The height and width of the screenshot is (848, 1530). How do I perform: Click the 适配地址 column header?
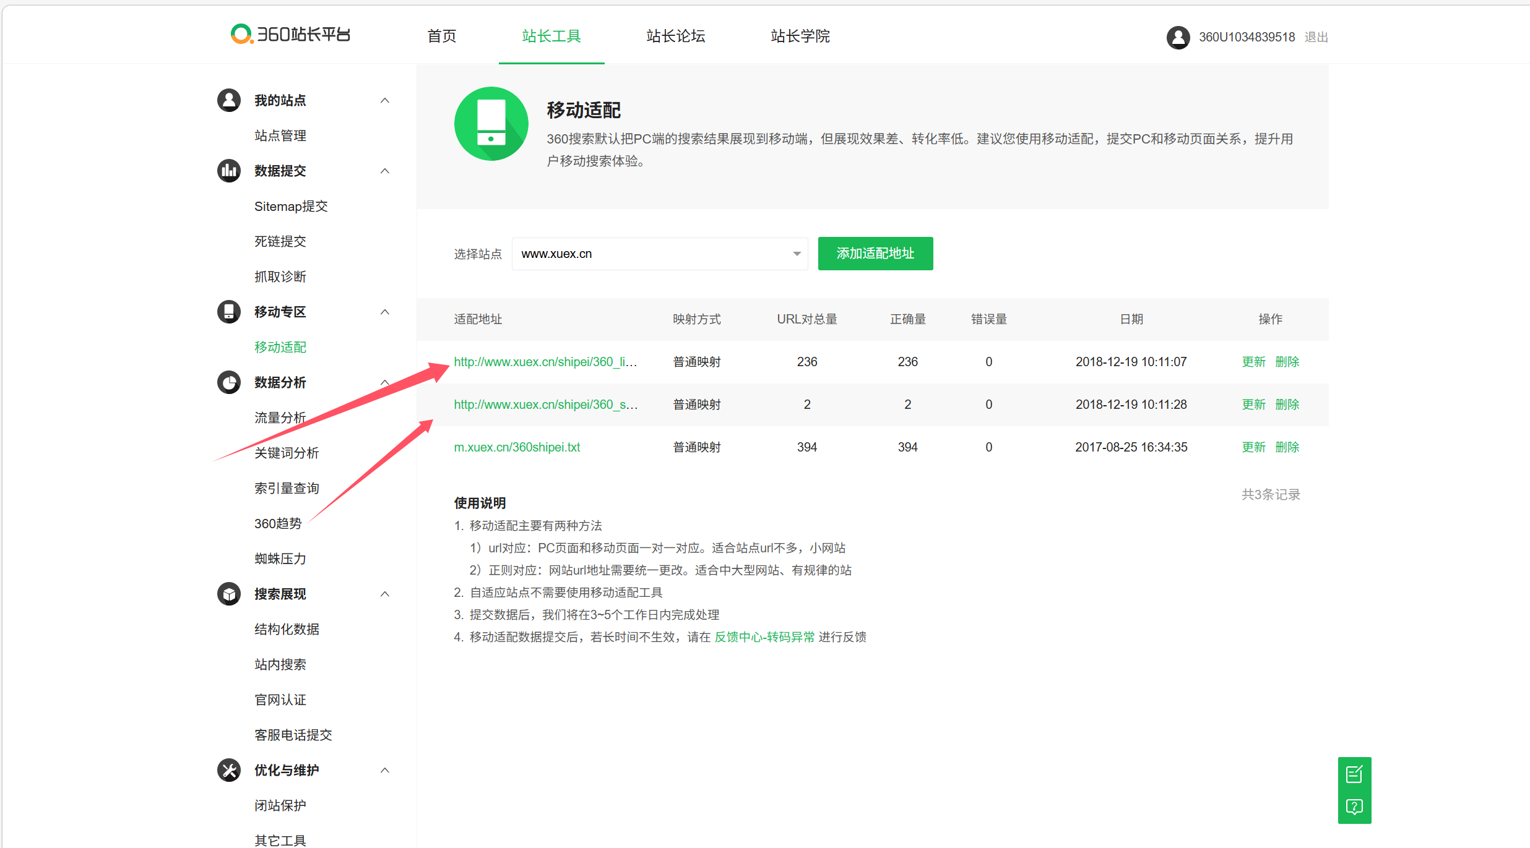coord(478,319)
